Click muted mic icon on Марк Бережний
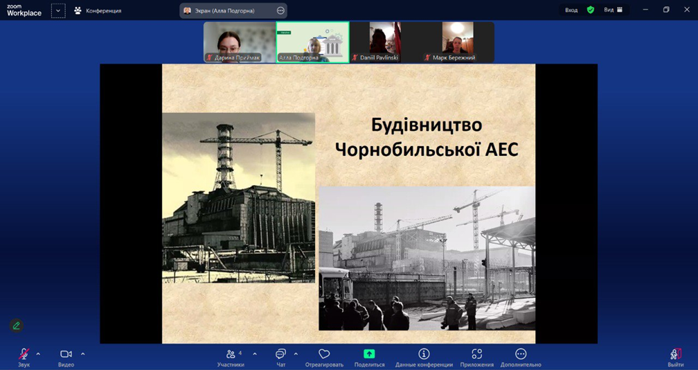Screen dimensions: 698x370 427,58
